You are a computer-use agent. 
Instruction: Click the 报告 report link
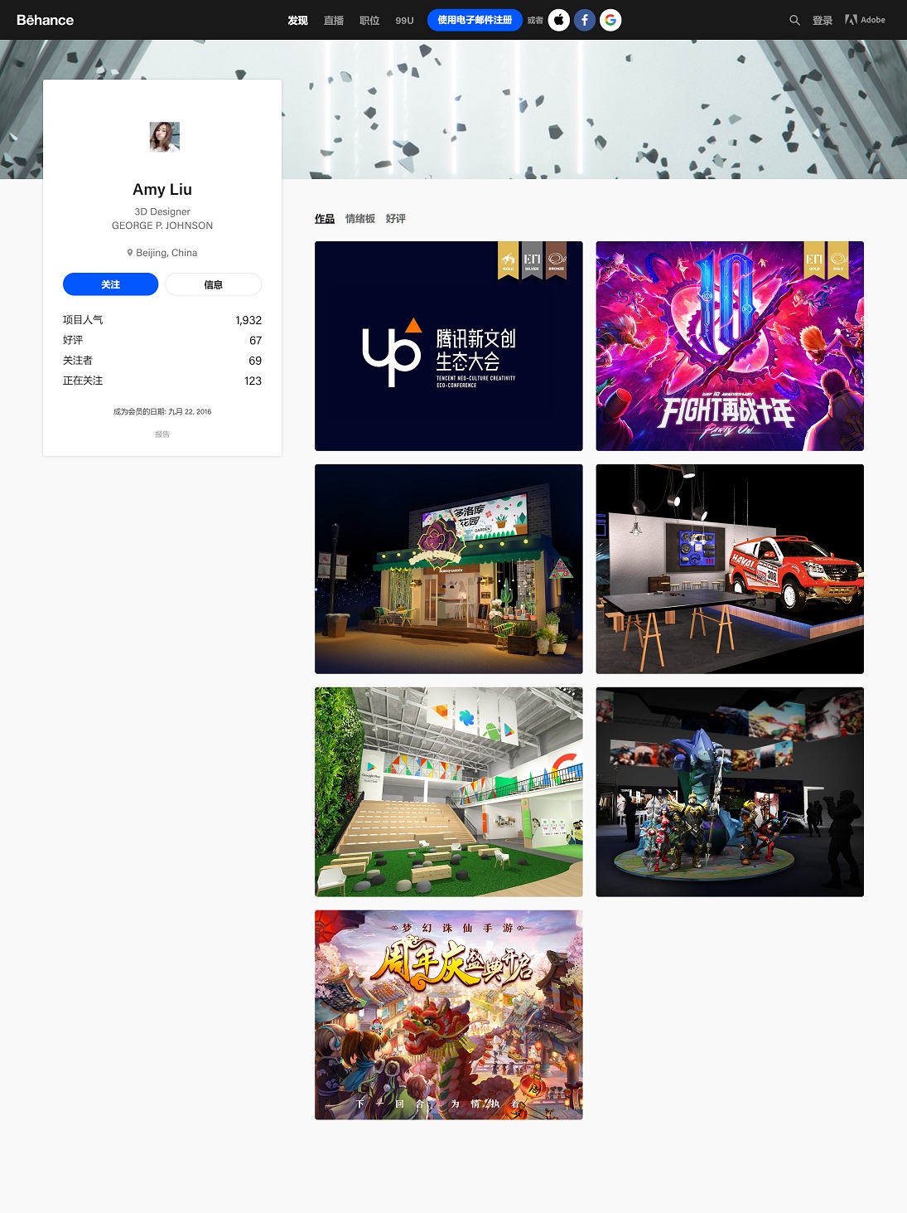162,434
